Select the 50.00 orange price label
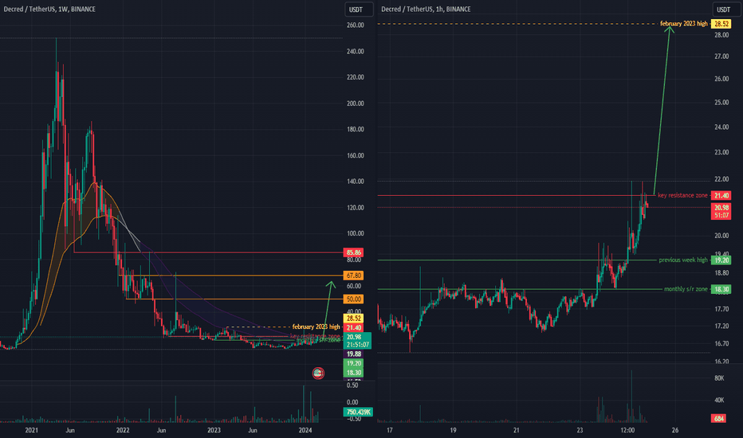Viewport: 743px width, 438px height. 353,299
